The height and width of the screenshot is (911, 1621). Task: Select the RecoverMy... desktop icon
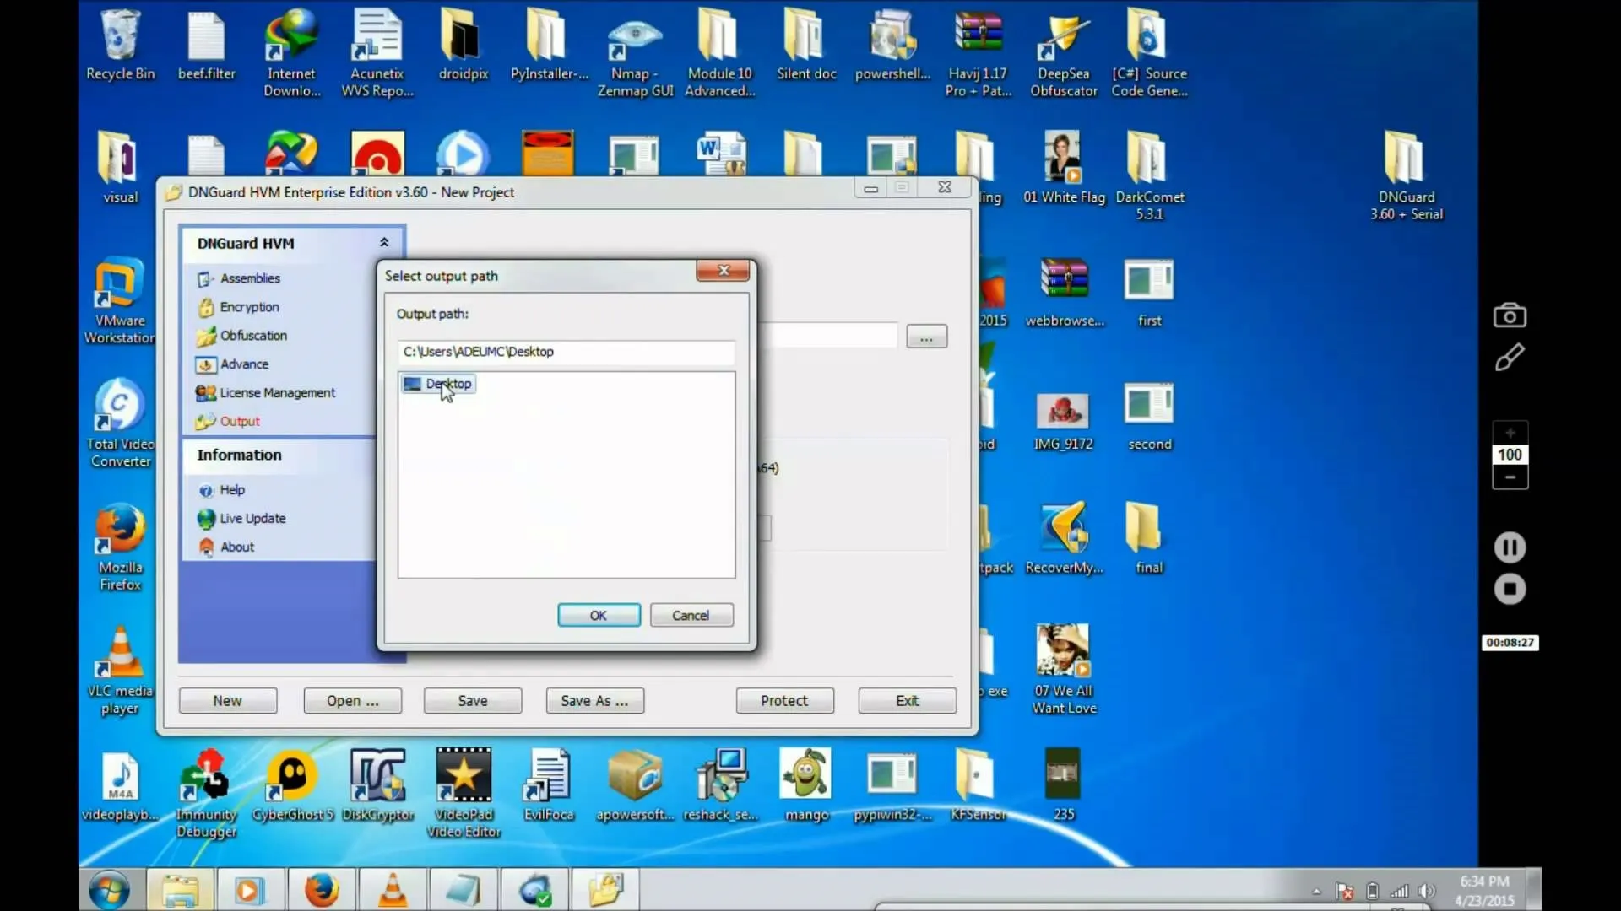(x=1064, y=540)
